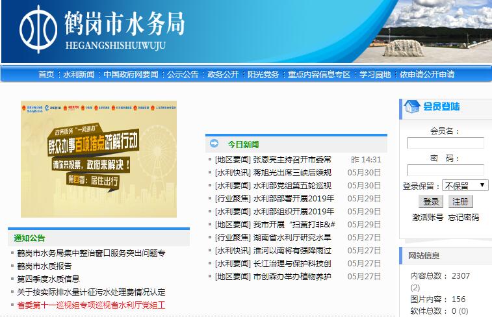Screen dimensions: 492x317
Task: Click the 忘记密码 link
Action: (463, 217)
